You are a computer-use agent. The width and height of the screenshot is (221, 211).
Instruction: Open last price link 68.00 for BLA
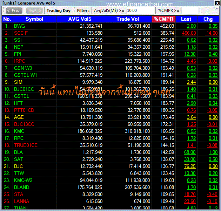point(190,152)
